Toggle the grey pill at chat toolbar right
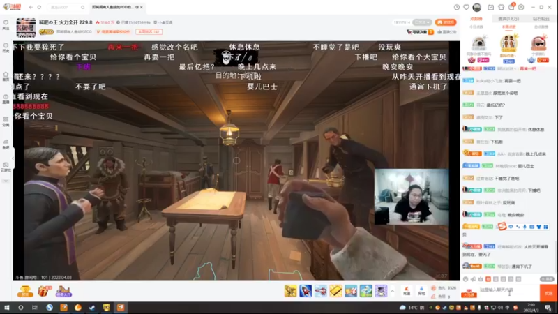The width and height of the screenshot is (558, 314). 547,279
